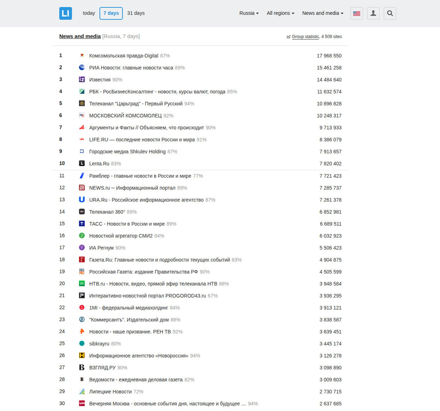Click the LIFE.RU favicon
The width and height of the screenshot is (440, 411).
(x=82, y=139)
